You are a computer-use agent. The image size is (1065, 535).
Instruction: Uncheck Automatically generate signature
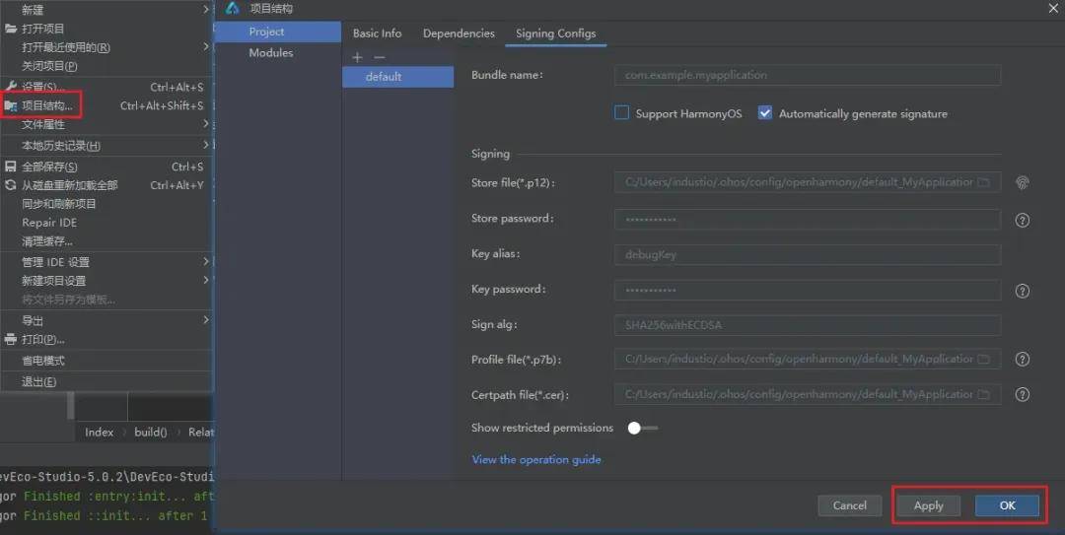765,112
